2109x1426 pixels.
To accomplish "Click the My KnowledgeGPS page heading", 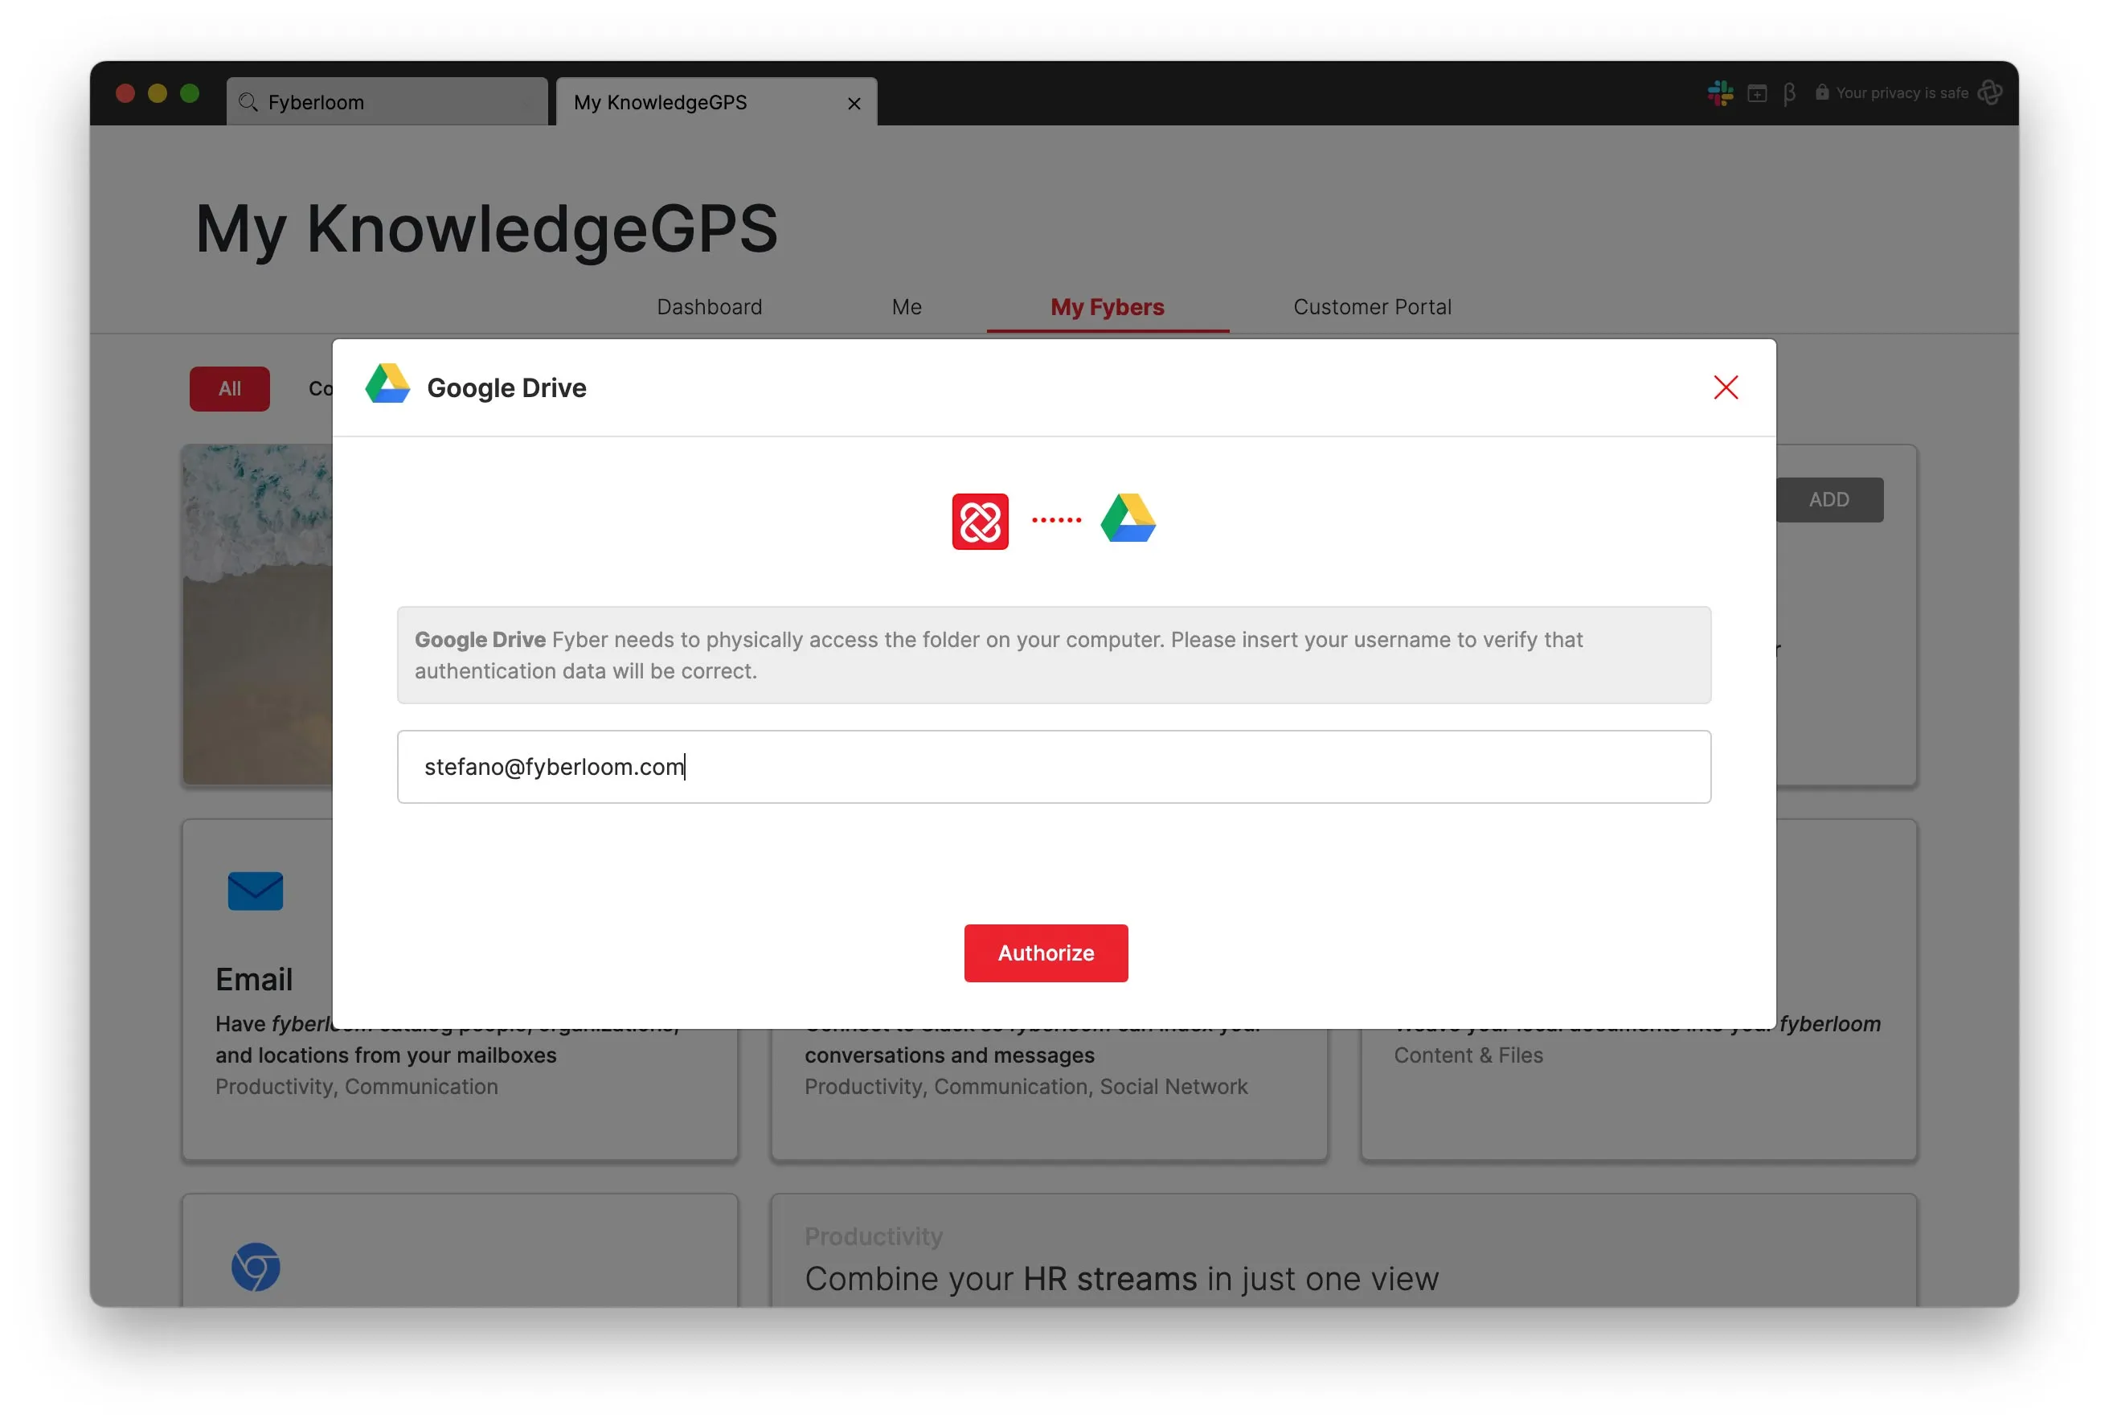I will tap(486, 229).
